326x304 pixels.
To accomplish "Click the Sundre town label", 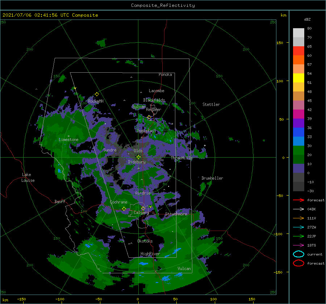I will [x=110, y=150].
